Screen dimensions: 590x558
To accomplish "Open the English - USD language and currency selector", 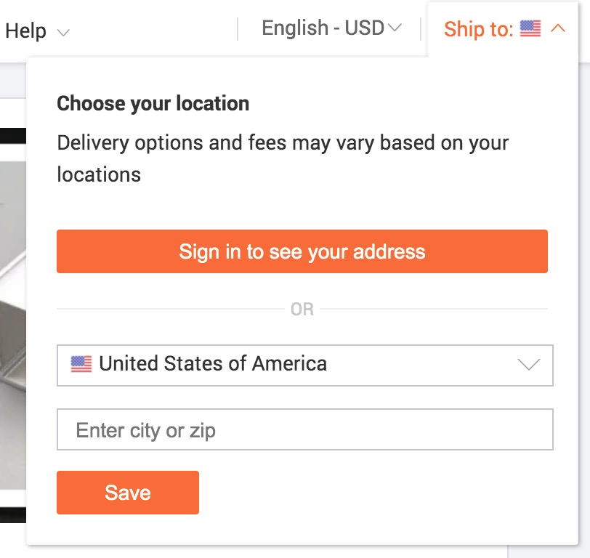I will point(323,28).
